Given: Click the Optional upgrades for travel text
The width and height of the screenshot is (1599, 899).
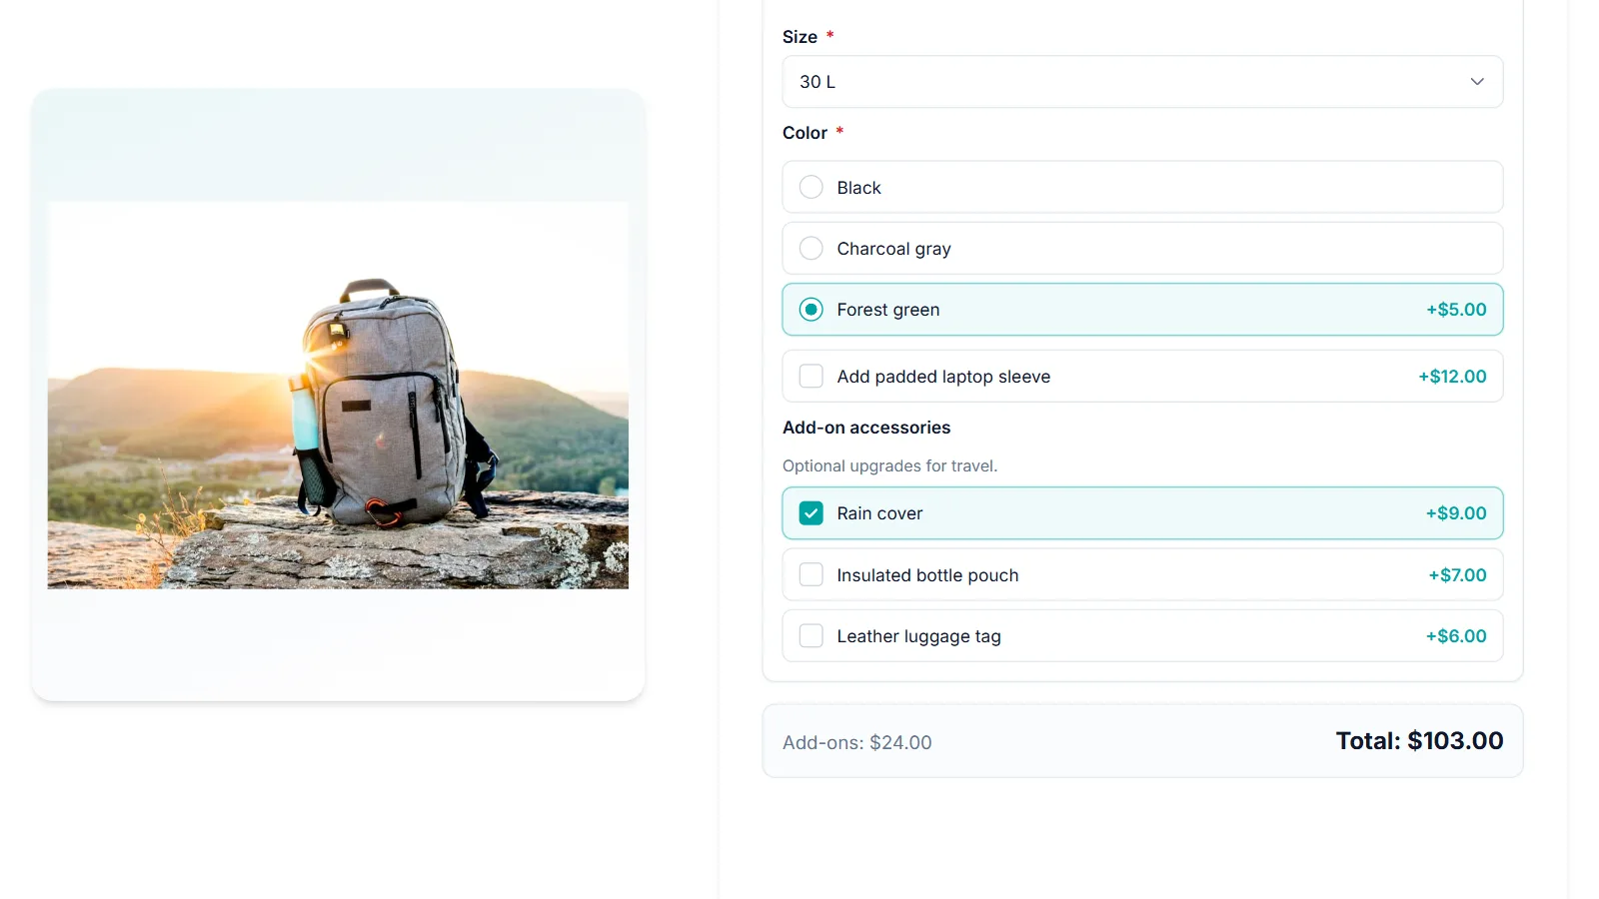Looking at the screenshot, I should [x=889, y=465].
